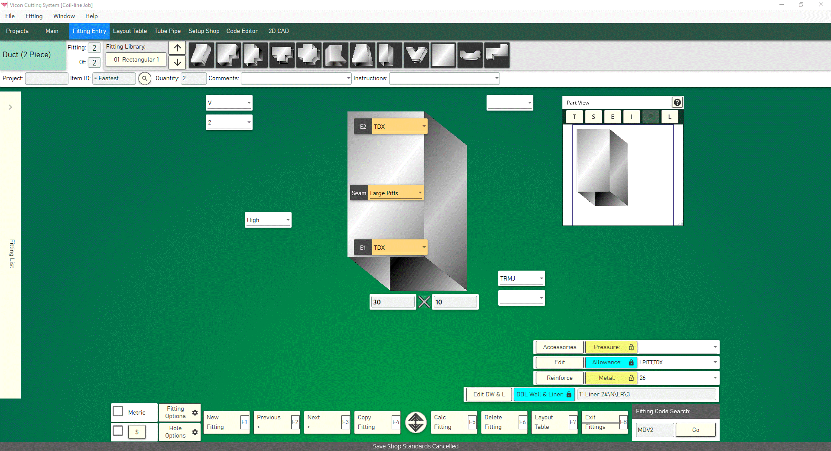
Task: Toggle the P view in Part View
Action: point(651,117)
